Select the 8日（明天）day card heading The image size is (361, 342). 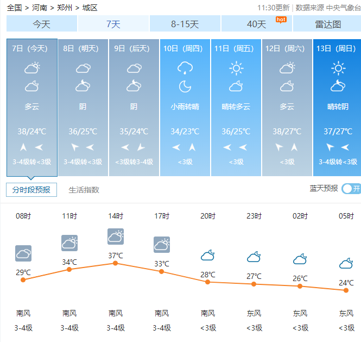[x=81, y=48]
